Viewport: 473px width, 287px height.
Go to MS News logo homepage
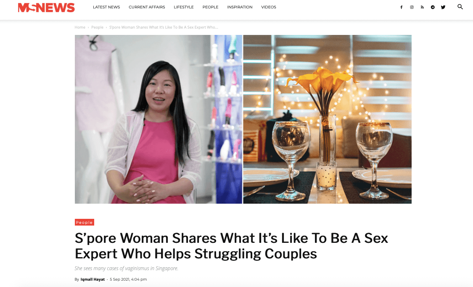[x=46, y=8]
